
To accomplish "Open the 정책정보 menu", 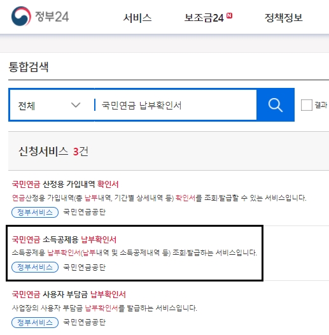I will [x=284, y=18].
